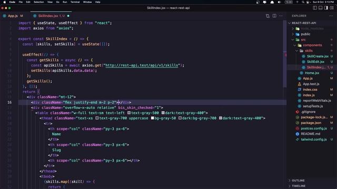Open Explorer views and more actions menu
The height and width of the screenshot is (189, 337).
click(331, 16)
